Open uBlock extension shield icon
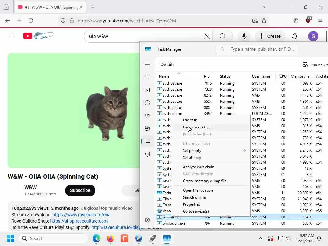 tap(308, 20)
